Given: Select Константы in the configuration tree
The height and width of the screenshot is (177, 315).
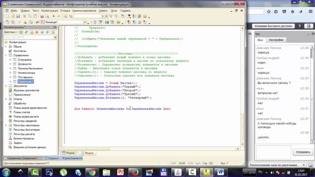Looking at the screenshot, I should point(20,51).
